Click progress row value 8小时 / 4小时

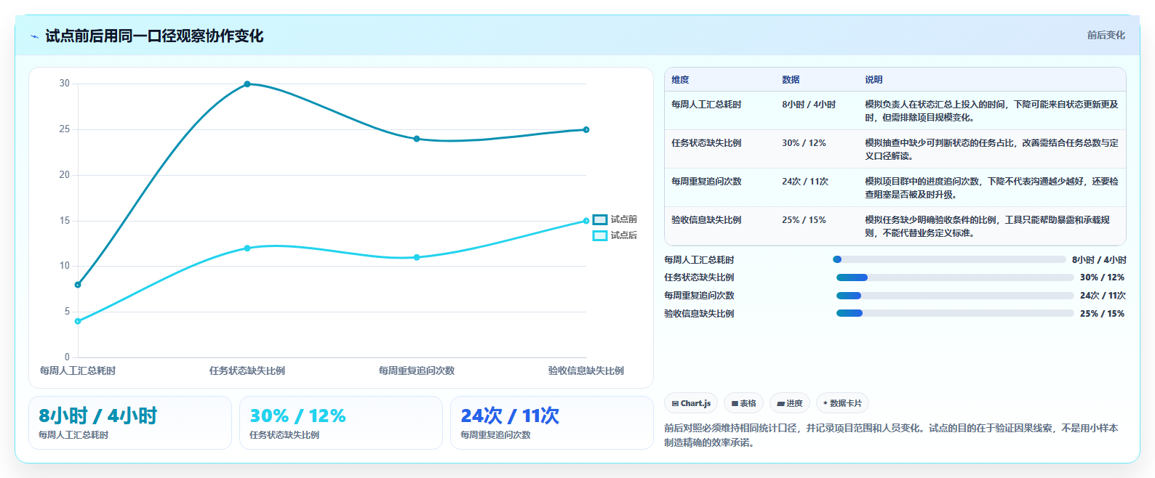point(1099,260)
